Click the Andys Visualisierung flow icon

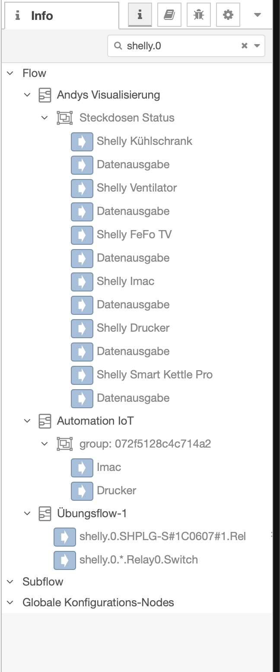click(x=45, y=95)
